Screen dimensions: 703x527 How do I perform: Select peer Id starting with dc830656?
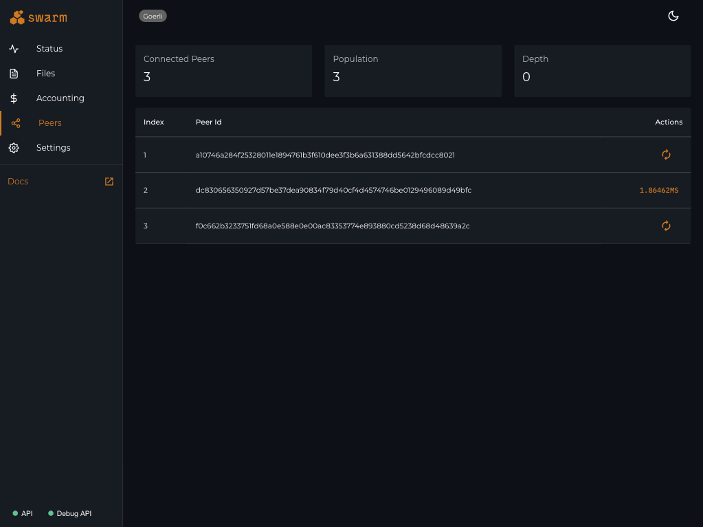tap(333, 191)
